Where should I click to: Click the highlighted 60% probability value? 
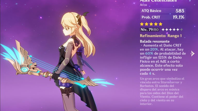[x=149, y=53]
